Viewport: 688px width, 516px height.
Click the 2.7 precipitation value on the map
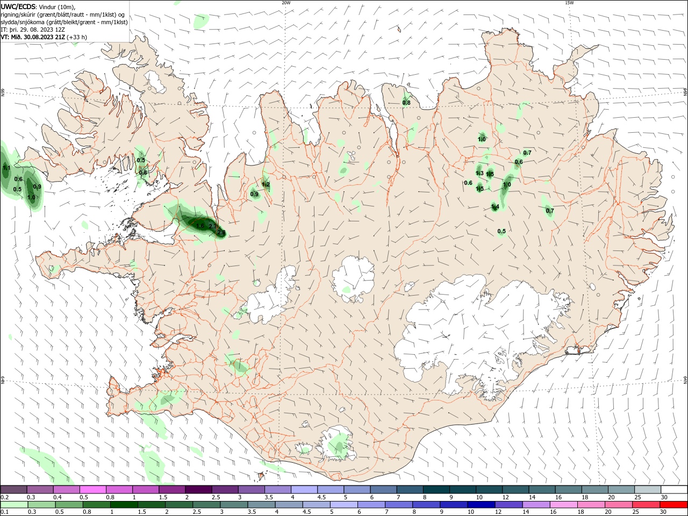click(x=213, y=227)
